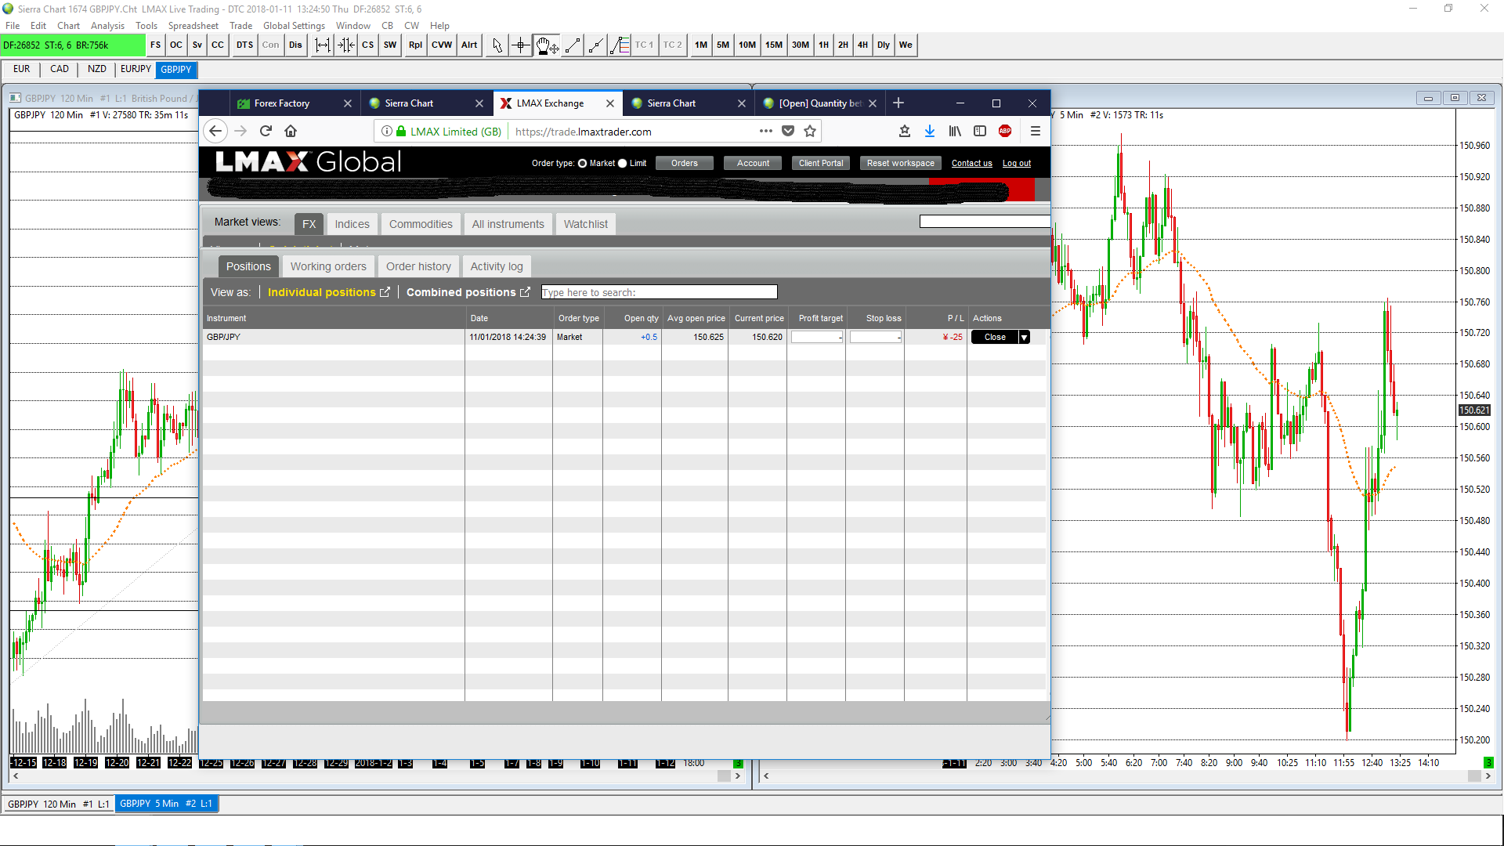The height and width of the screenshot is (846, 1504).
Task: Select the pointer cursor tool
Action: click(x=497, y=45)
